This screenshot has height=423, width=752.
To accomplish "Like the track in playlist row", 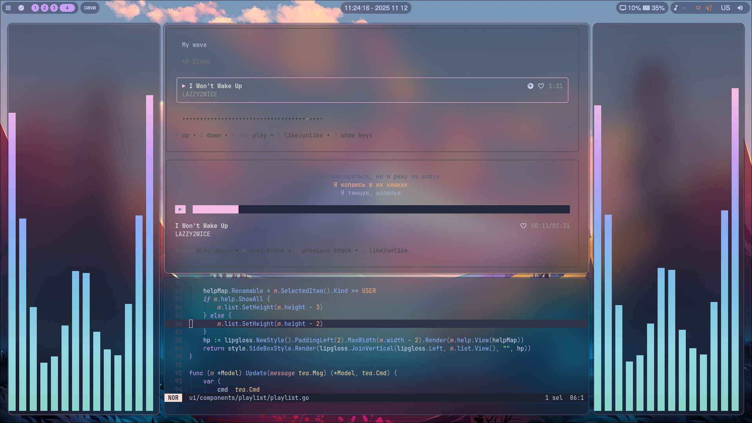I will [x=541, y=86].
